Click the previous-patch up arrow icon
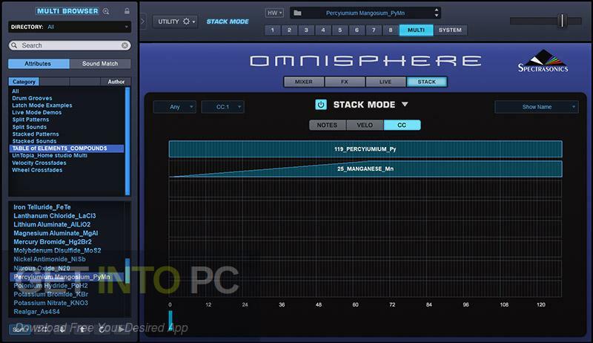This screenshot has height=343, width=593. pos(82,329)
